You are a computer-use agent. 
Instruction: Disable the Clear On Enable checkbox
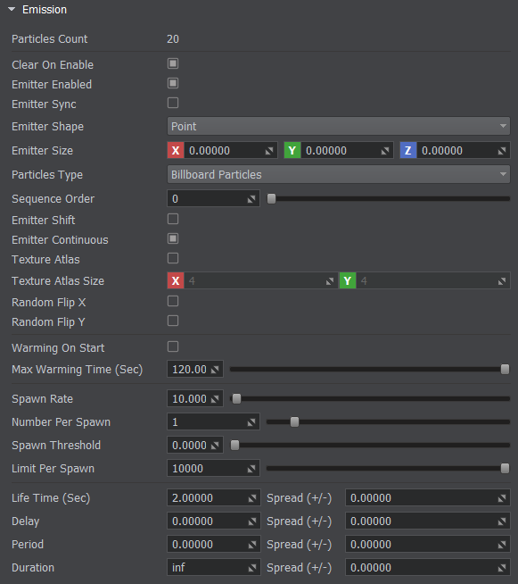(x=173, y=63)
